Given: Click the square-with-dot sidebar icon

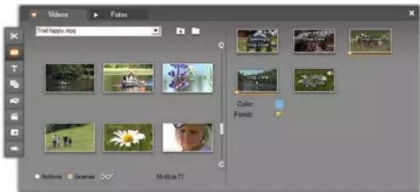Looking at the screenshot, I should [14, 132].
